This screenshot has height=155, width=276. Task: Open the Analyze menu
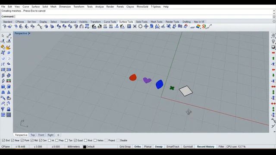(100, 7)
